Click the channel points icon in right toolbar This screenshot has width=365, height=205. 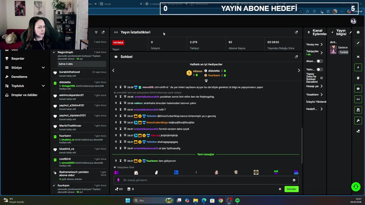[x=358, y=131]
